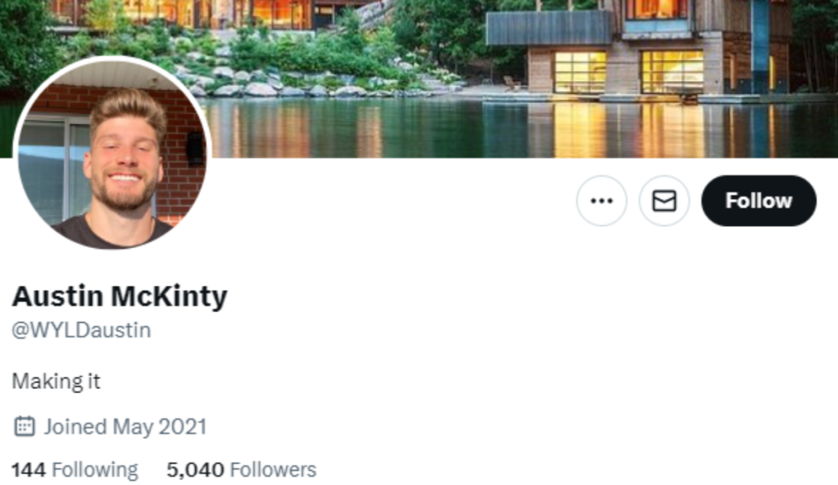The width and height of the screenshot is (838, 485).
Task: Open Austin McKinty's circular profile photo
Action: tap(113, 153)
